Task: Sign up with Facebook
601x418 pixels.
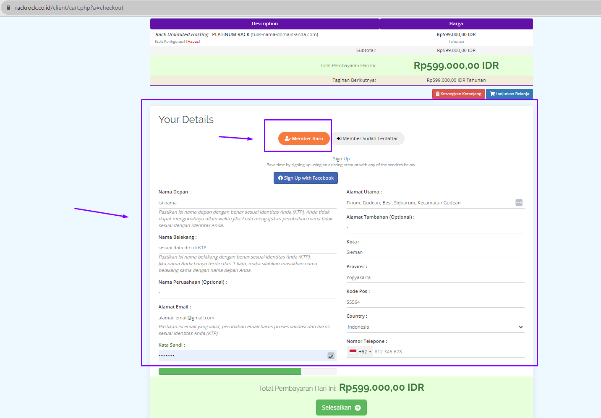Action: click(306, 178)
